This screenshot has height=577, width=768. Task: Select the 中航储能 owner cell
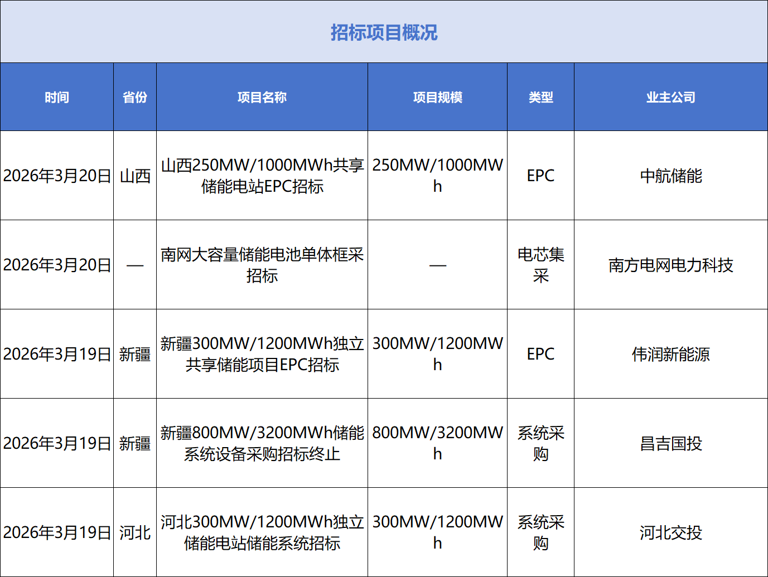click(x=671, y=176)
